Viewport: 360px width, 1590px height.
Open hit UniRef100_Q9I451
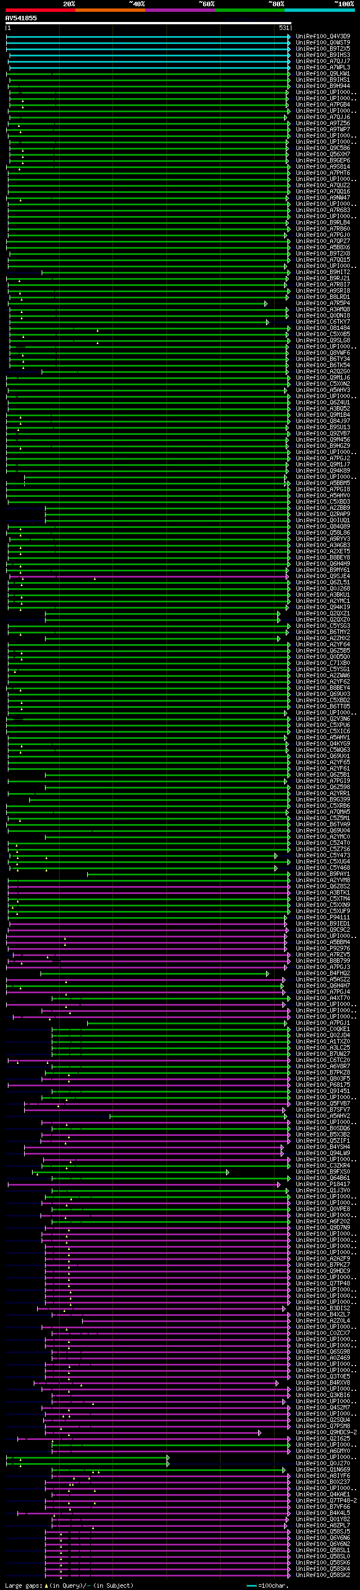pyautogui.click(x=322, y=1091)
